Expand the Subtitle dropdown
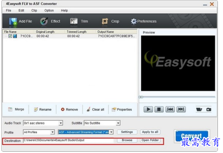 pos(118,123)
